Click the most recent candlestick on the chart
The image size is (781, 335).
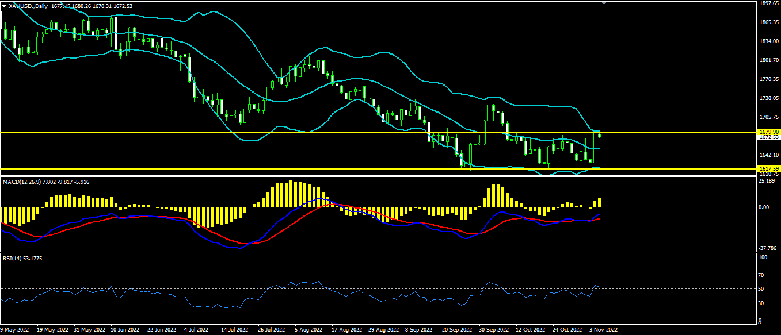[x=600, y=135]
